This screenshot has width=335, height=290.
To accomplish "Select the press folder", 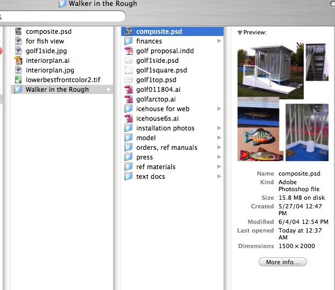I will (144, 157).
